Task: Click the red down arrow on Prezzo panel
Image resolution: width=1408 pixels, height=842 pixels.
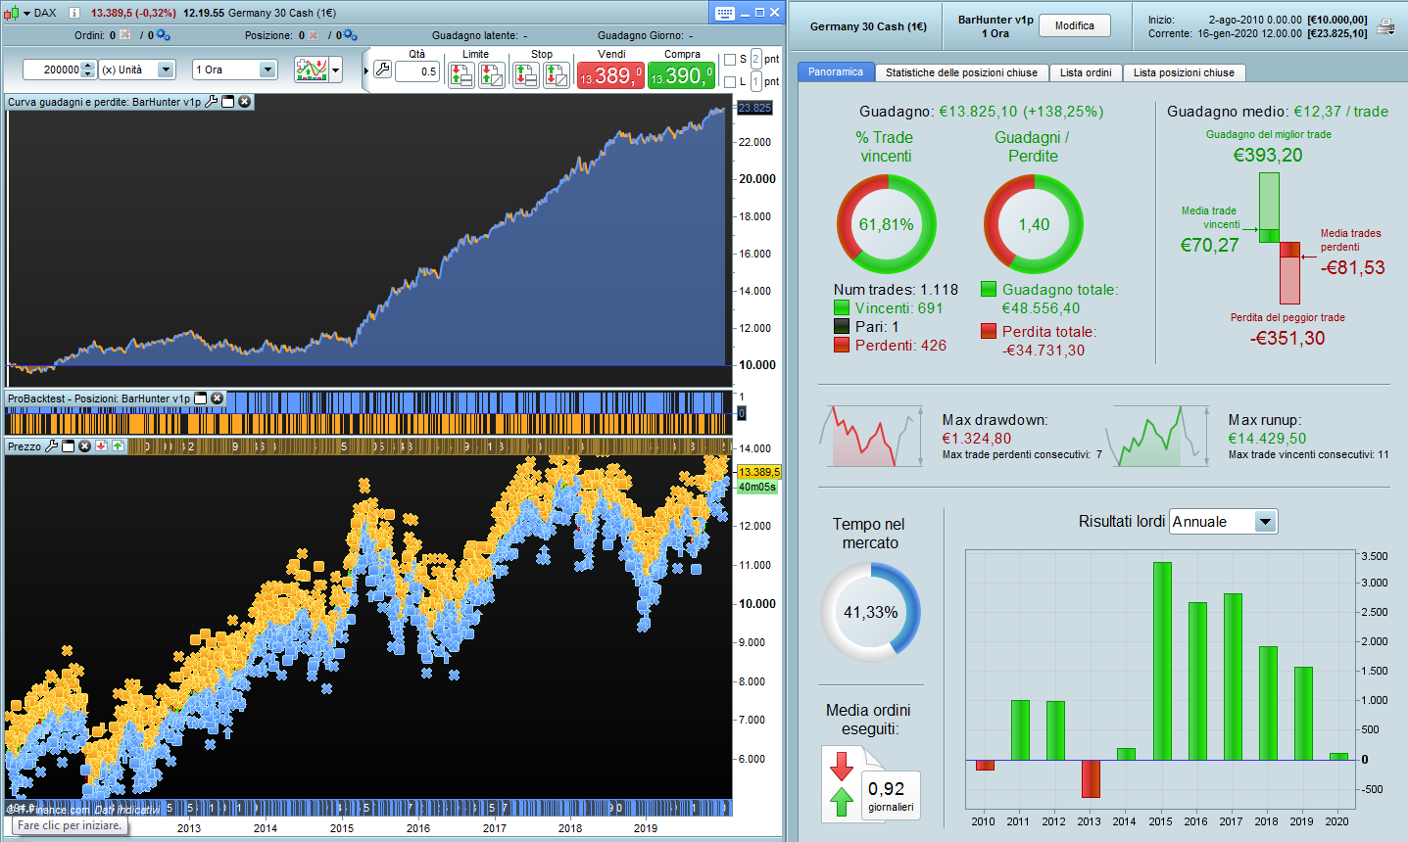Action: click(x=102, y=446)
